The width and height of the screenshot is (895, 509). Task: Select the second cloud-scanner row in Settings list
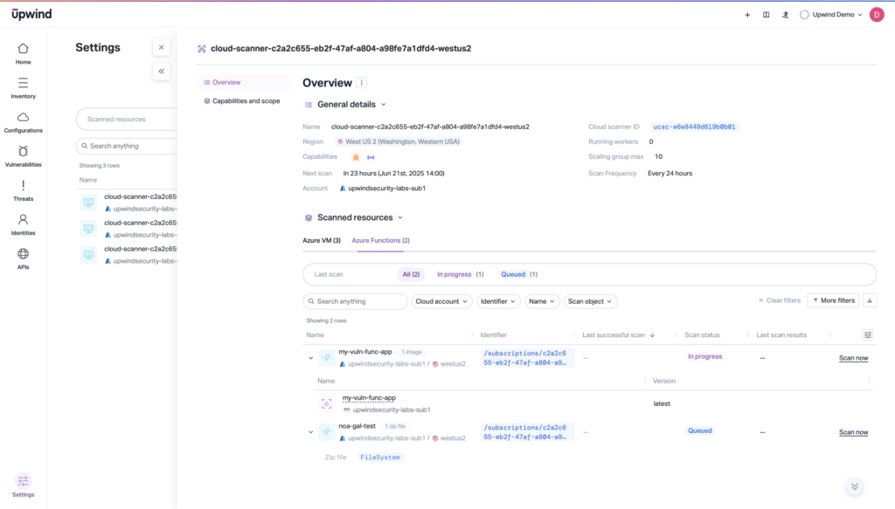[x=128, y=229]
